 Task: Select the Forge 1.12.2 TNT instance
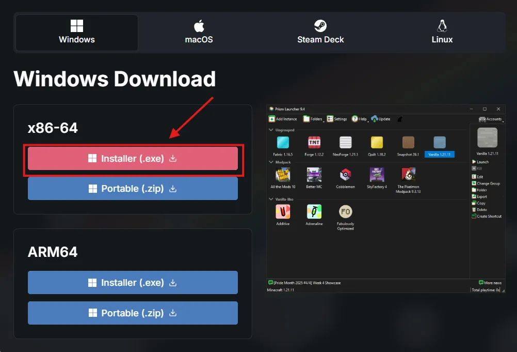point(314,144)
